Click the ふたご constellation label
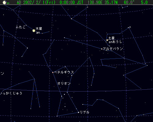The height and width of the screenshot is (122, 153). coord(21,27)
